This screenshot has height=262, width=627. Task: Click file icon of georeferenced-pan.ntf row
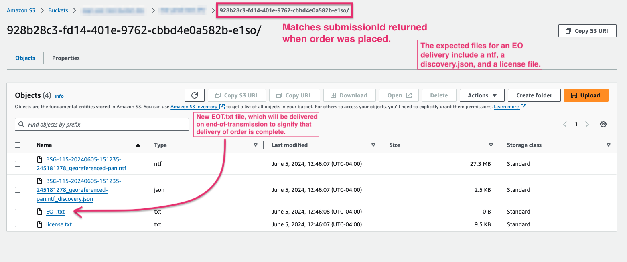point(39,159)
